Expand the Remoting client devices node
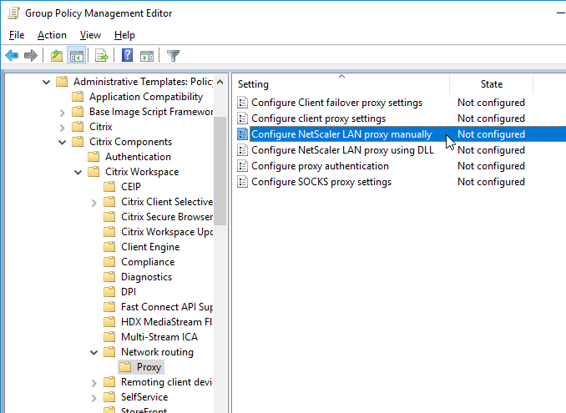This screenshot has height=413, width=566. point(93,383)
